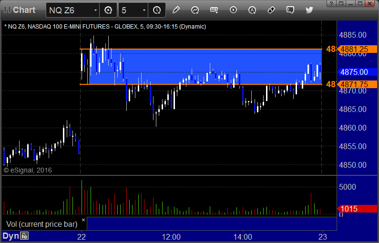Open the time template clock icon

(157, 10)
